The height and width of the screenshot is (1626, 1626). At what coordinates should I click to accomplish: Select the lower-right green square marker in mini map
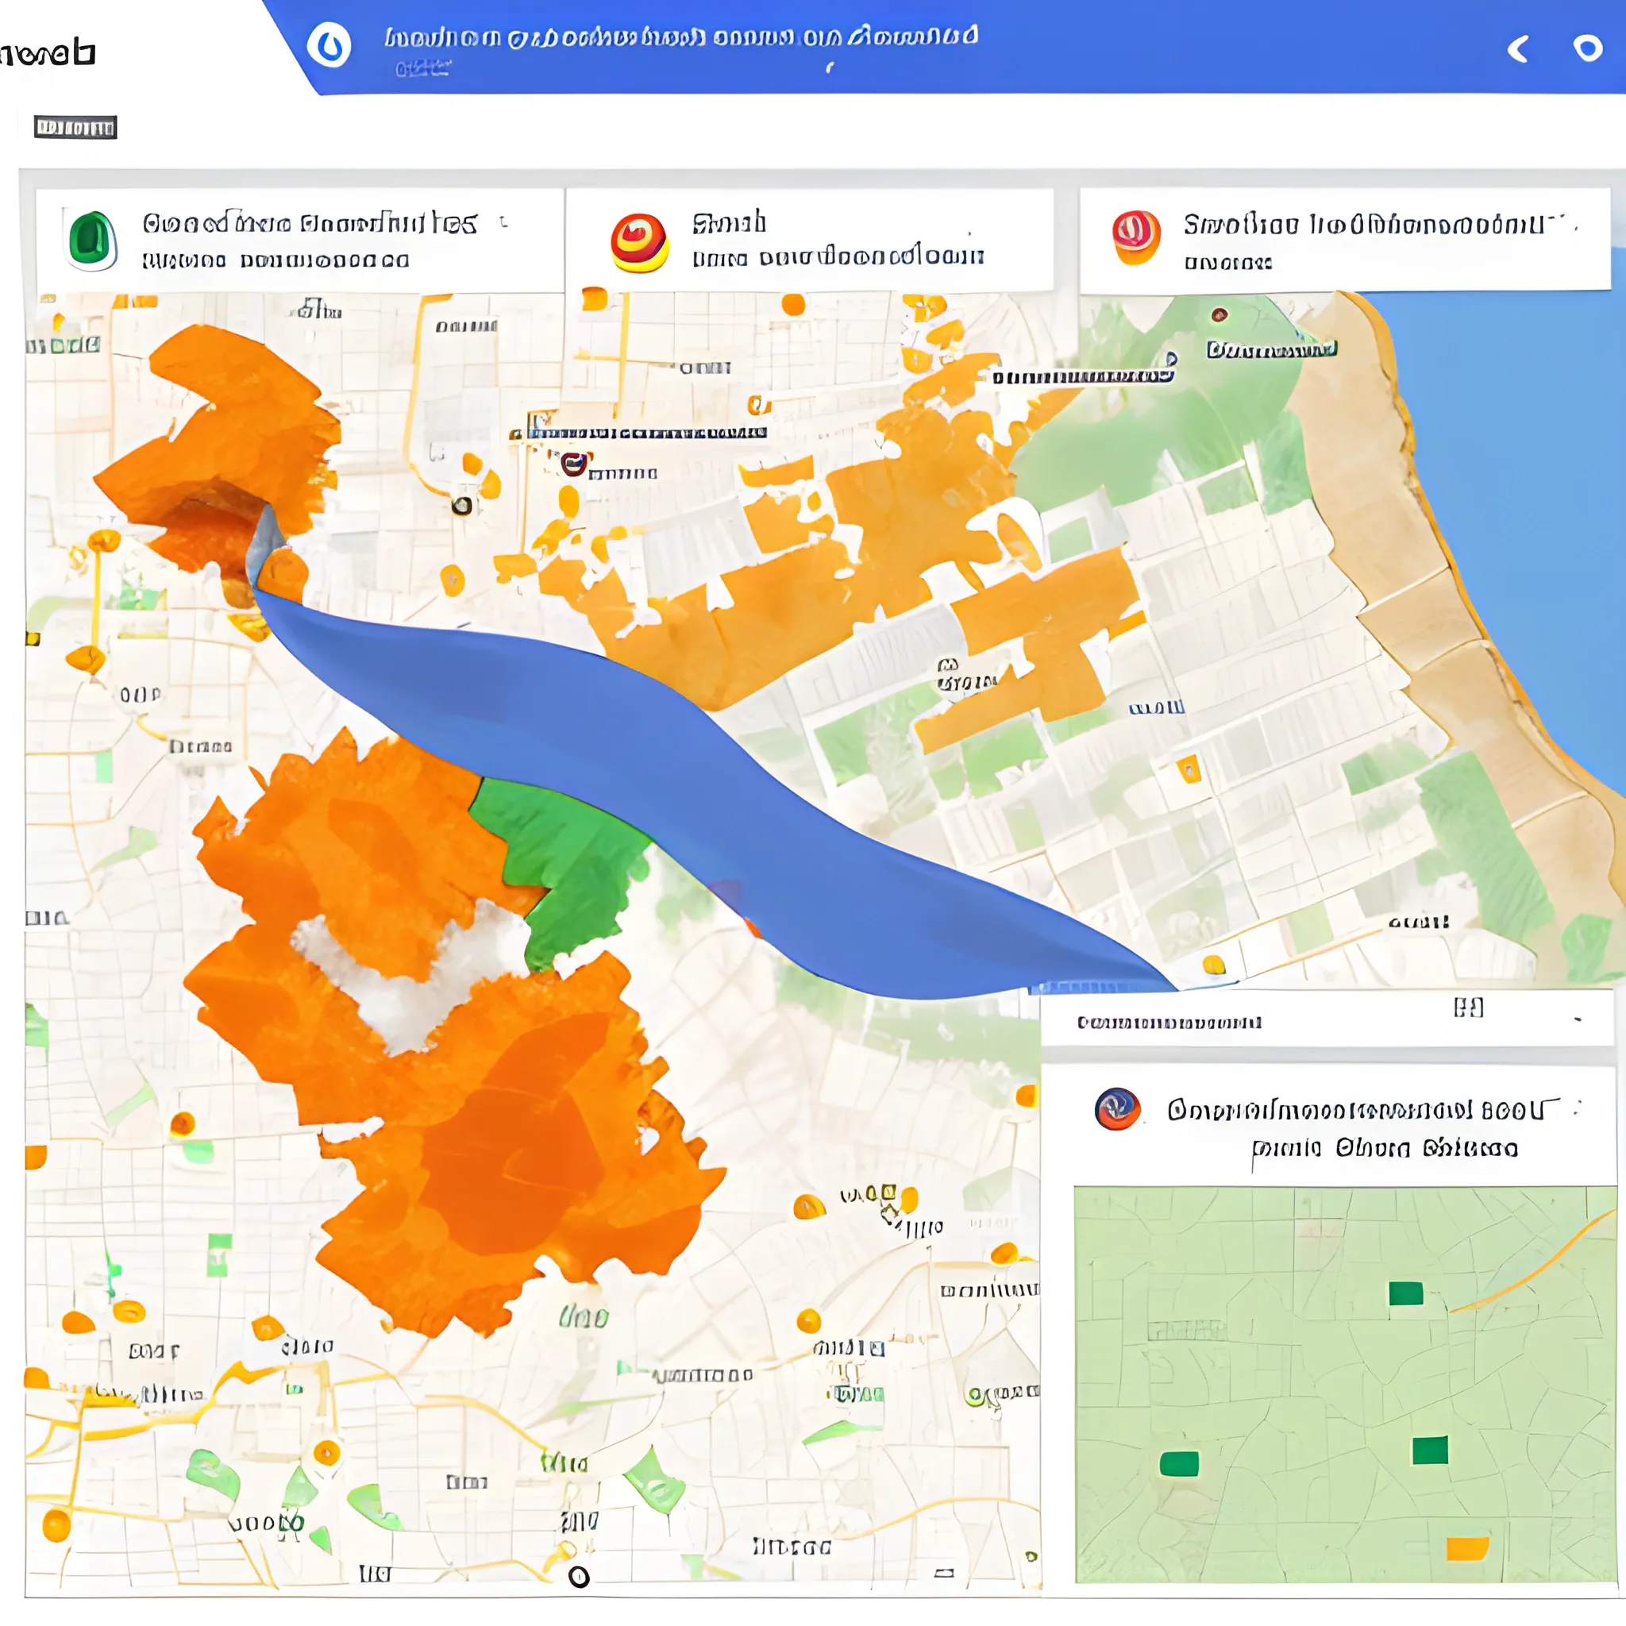(1430, 1450)
